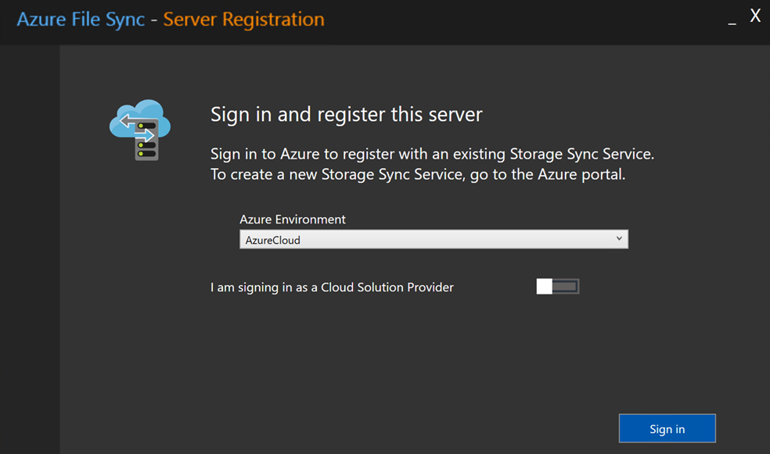Image resolution: width=770 pixels, height=454 pixels.
Task: Click the Sign in button
Action: click(x=667, y=428)
